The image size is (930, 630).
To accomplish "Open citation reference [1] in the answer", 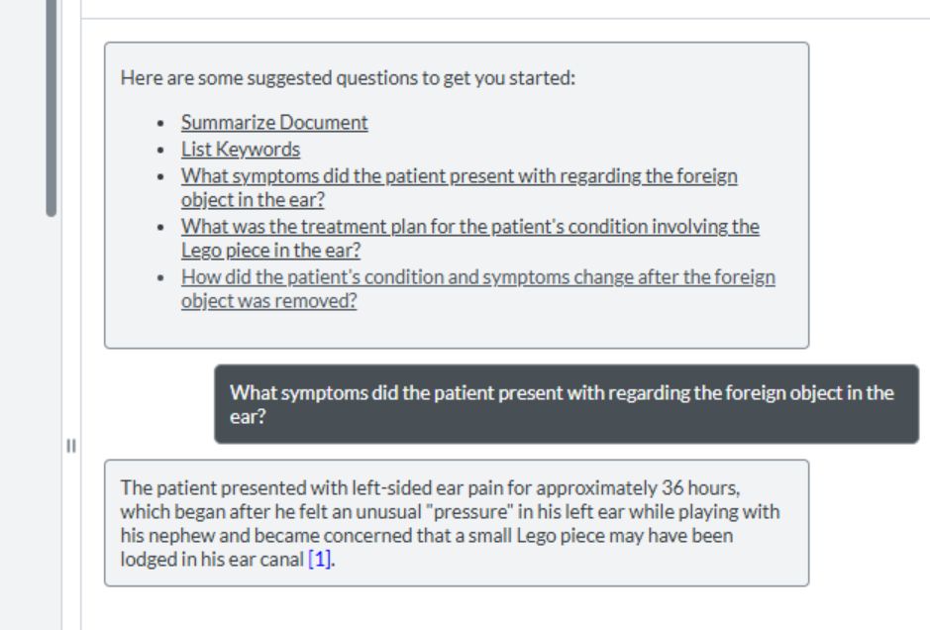I will tap(319, 560).
